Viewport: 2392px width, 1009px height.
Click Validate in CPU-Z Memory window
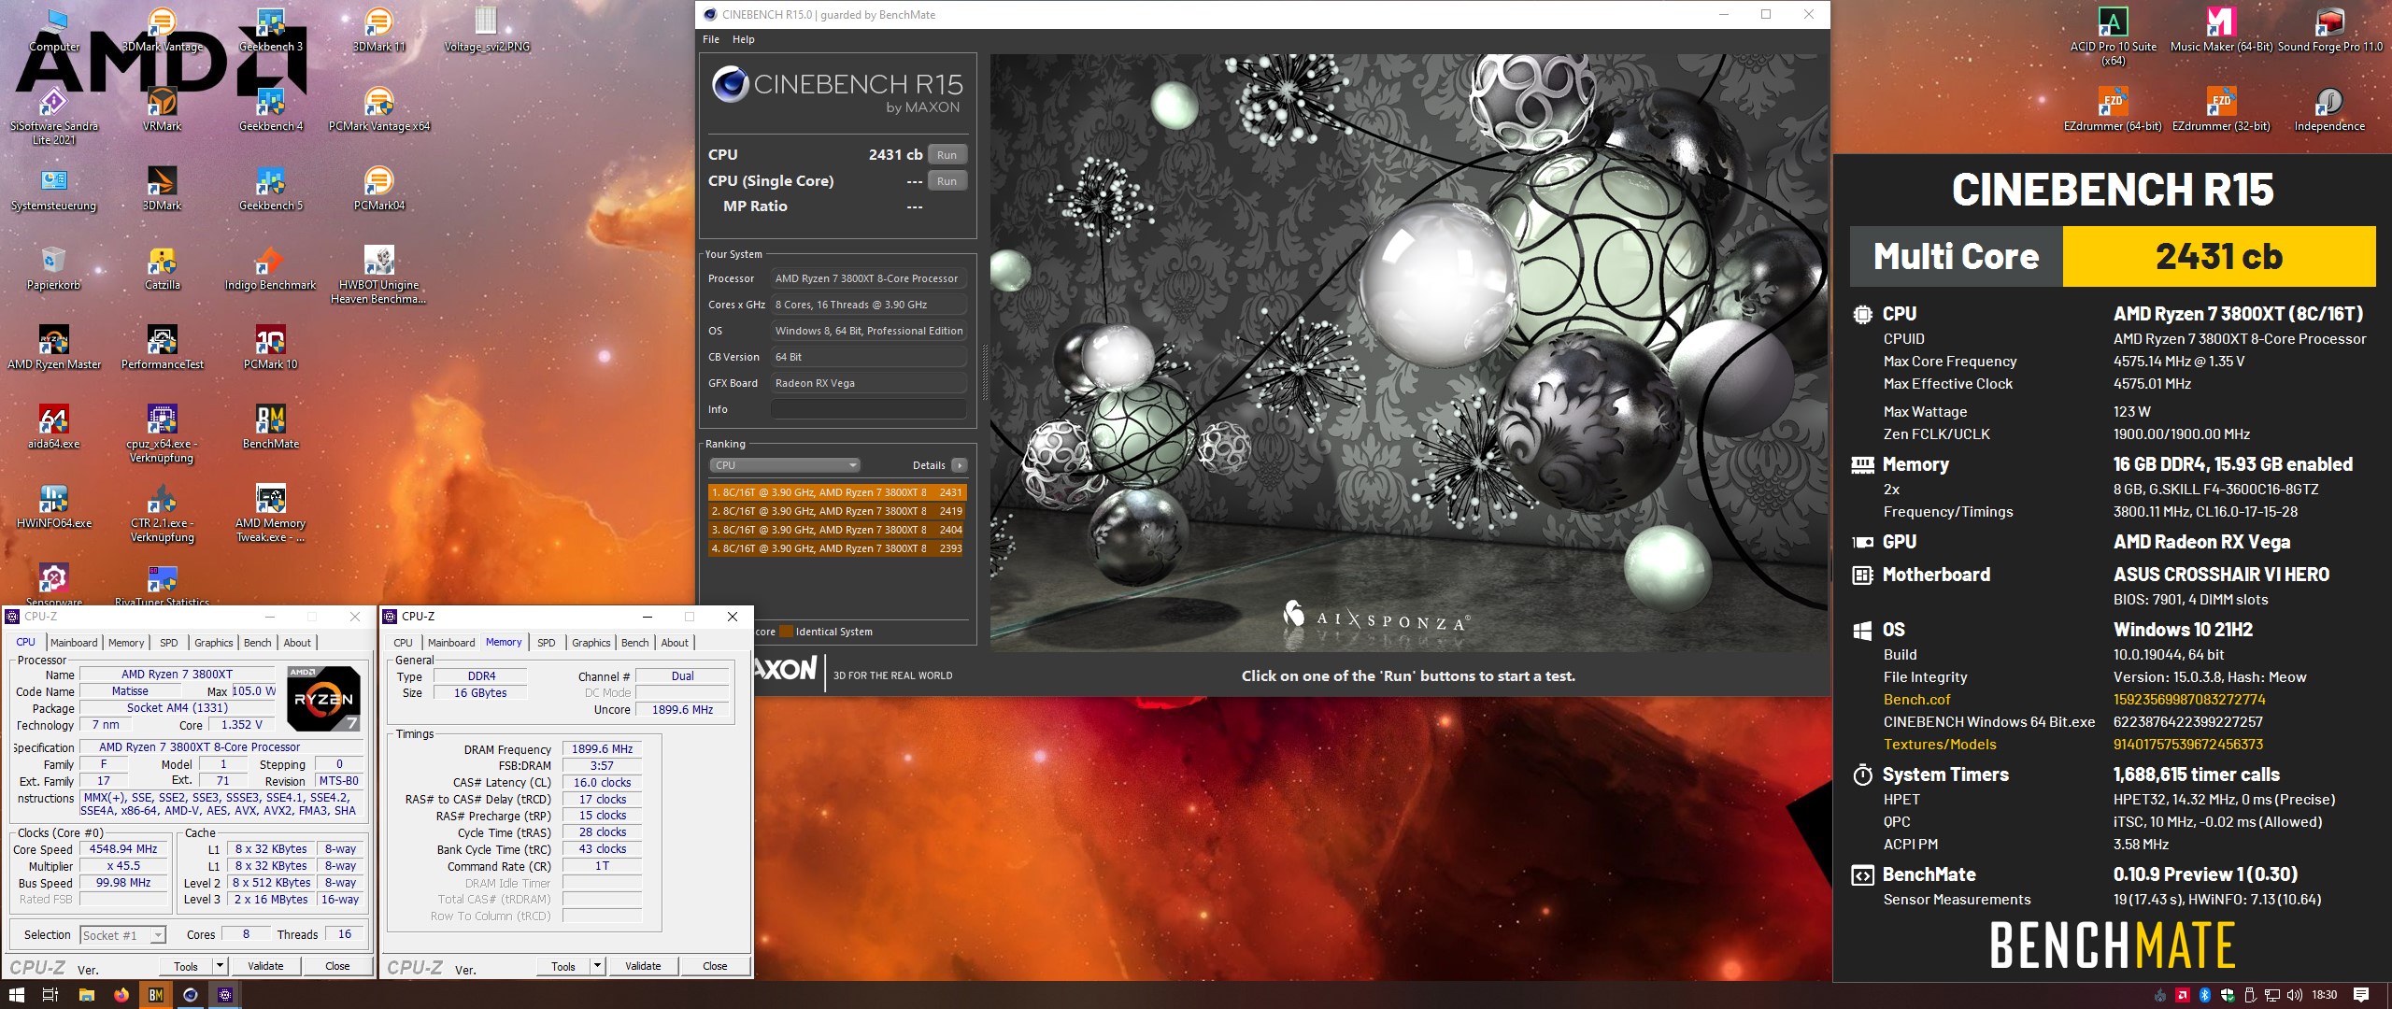point(643,966)
